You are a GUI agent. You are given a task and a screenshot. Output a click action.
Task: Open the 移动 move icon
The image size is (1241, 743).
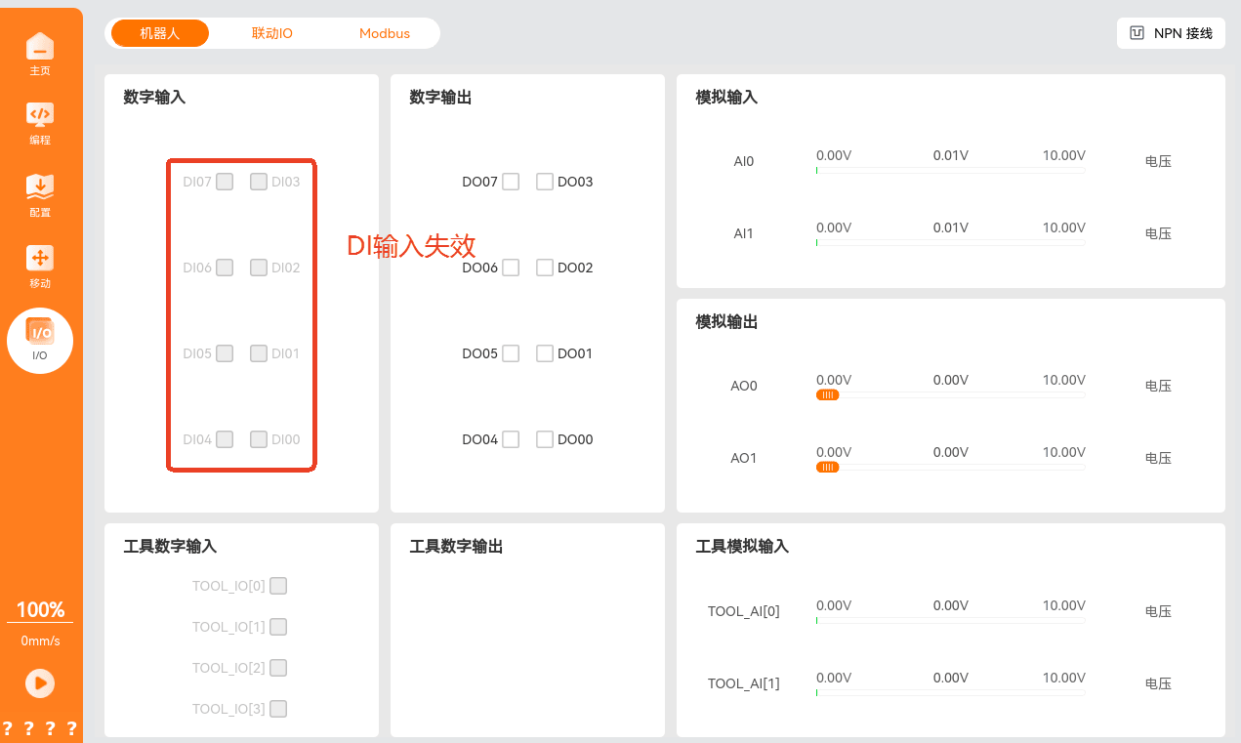click(40, 258)
